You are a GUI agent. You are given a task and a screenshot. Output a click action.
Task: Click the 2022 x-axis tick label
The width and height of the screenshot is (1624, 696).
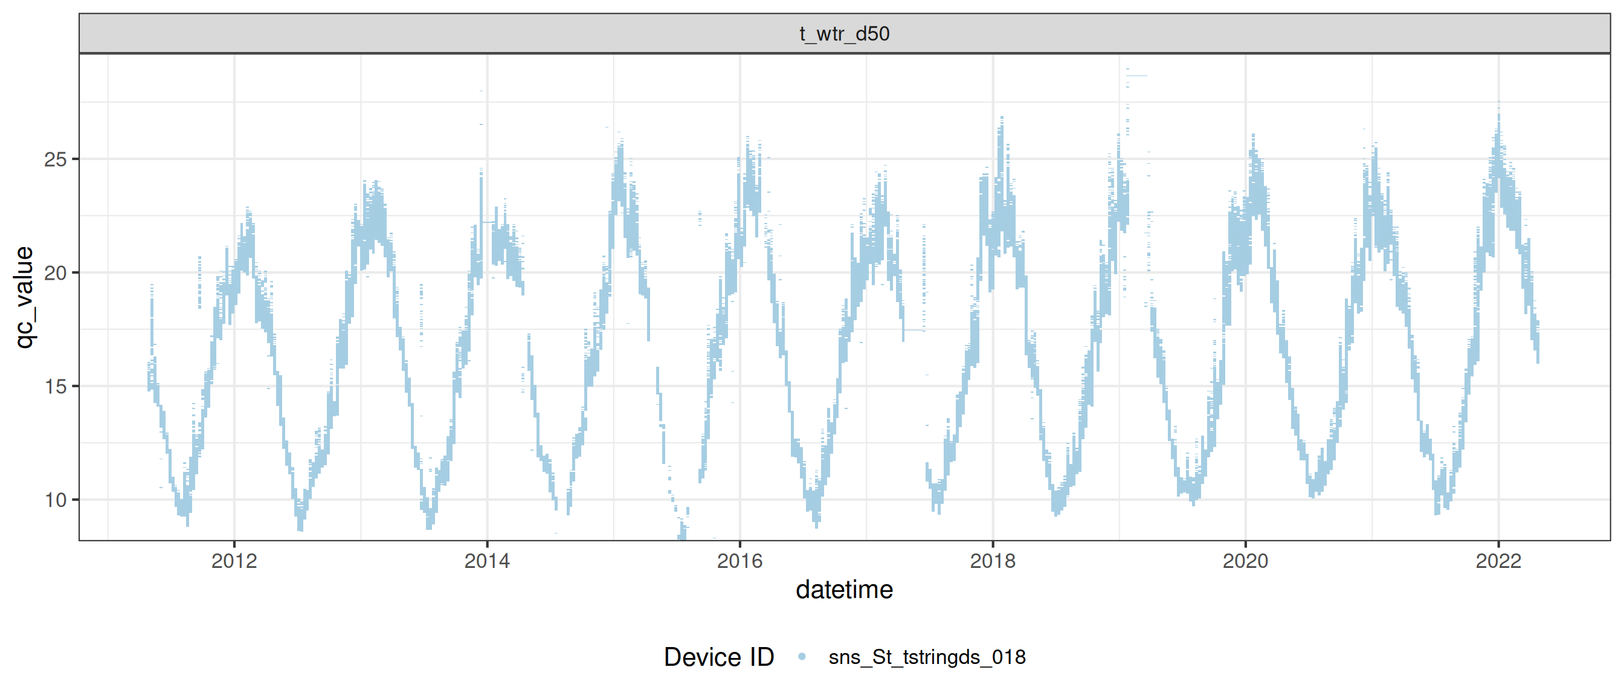tap(1498, 561)
